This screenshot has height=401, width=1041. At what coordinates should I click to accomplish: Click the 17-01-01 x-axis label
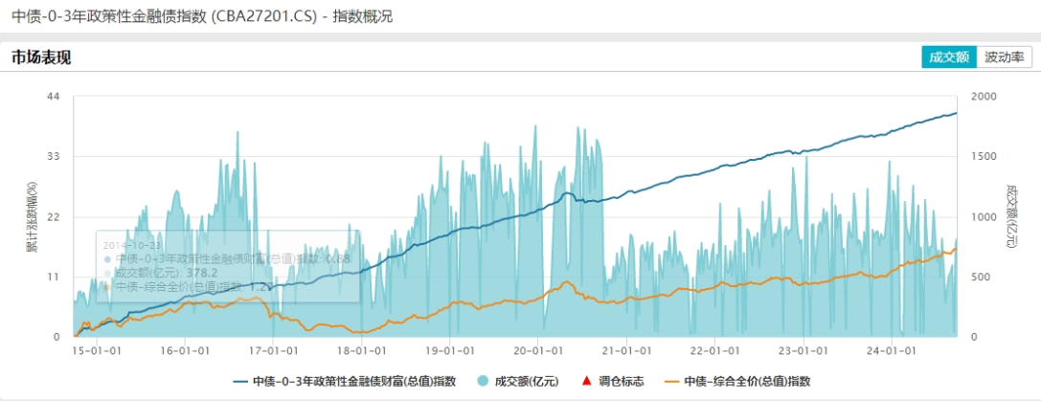tap(273, 349)
